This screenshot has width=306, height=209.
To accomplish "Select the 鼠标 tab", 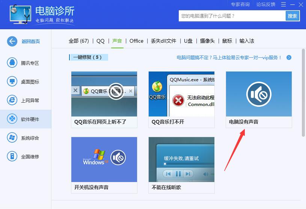I will pos(227,41).
